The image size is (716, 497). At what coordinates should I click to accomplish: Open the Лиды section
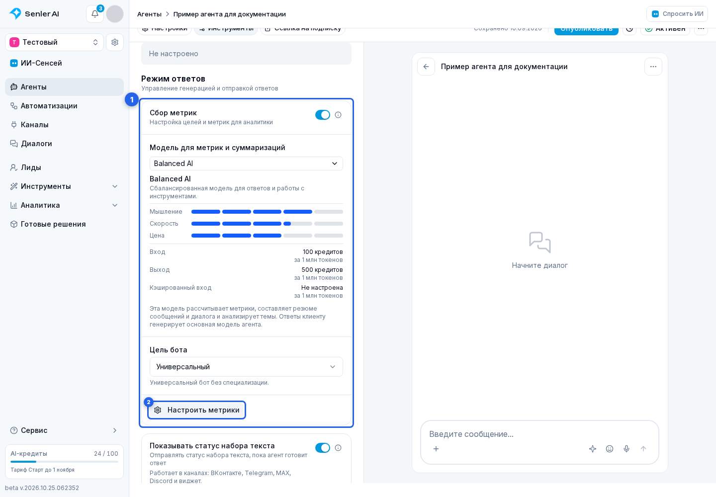64,167
